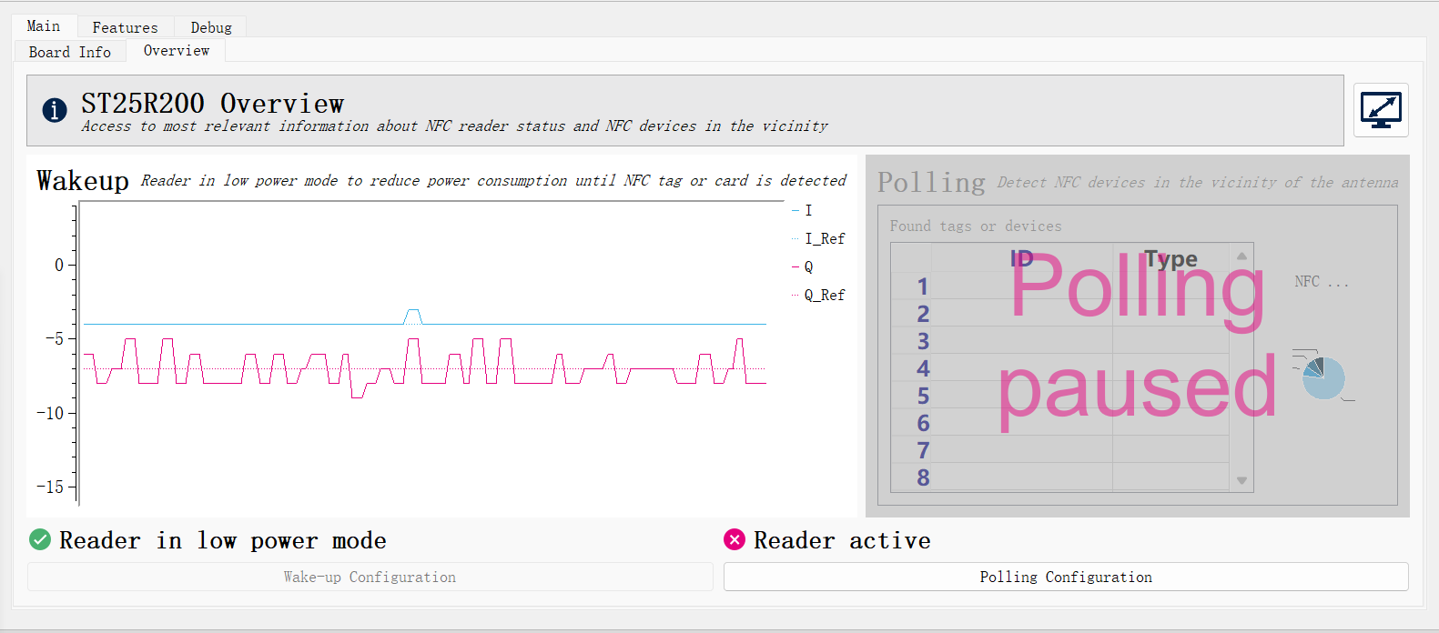Click the NFC pie chart
Viewport: 1439px width, 633px height.
point(1323,378)
